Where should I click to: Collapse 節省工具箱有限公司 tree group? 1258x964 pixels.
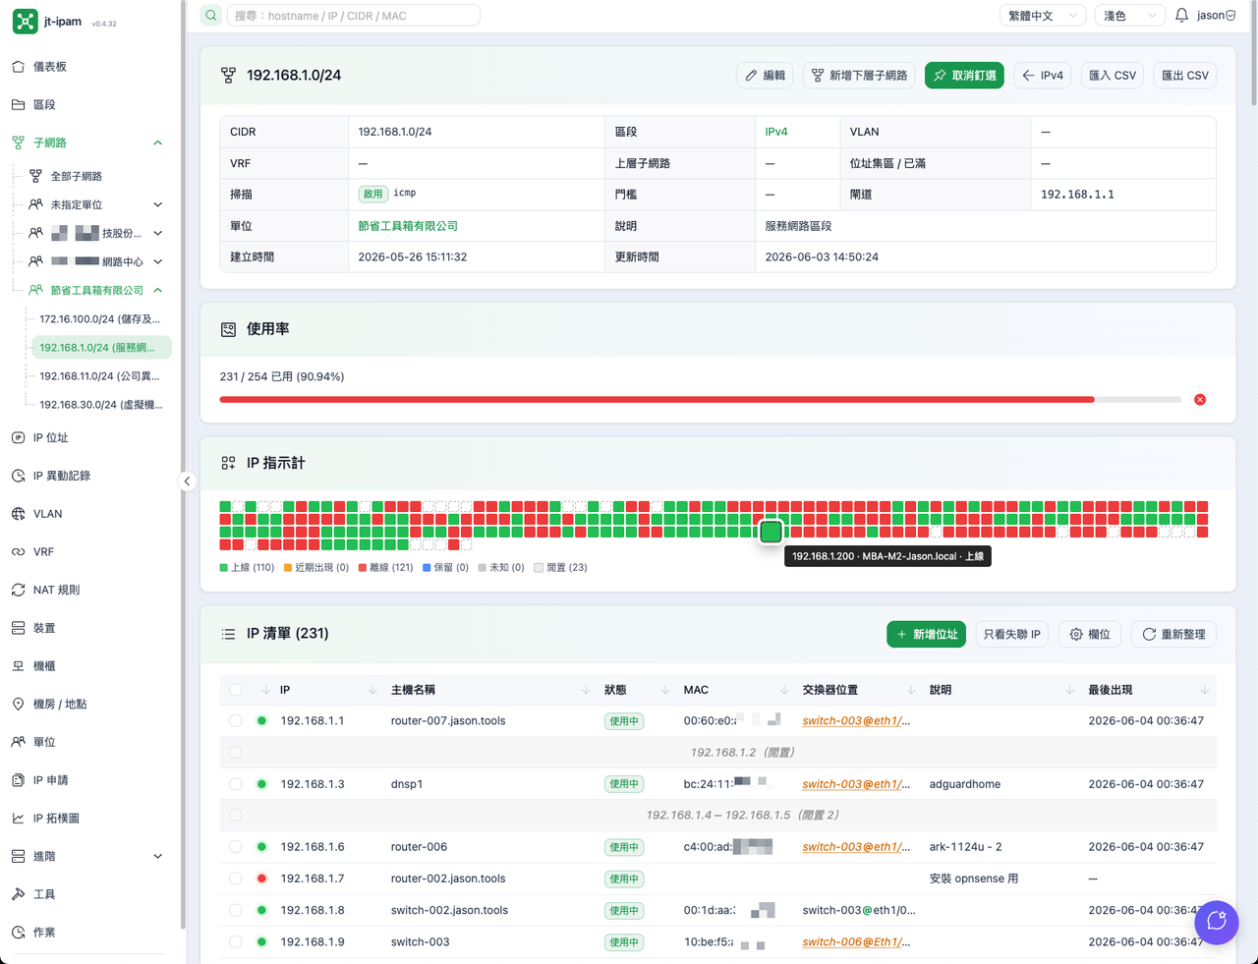[157, 290]
